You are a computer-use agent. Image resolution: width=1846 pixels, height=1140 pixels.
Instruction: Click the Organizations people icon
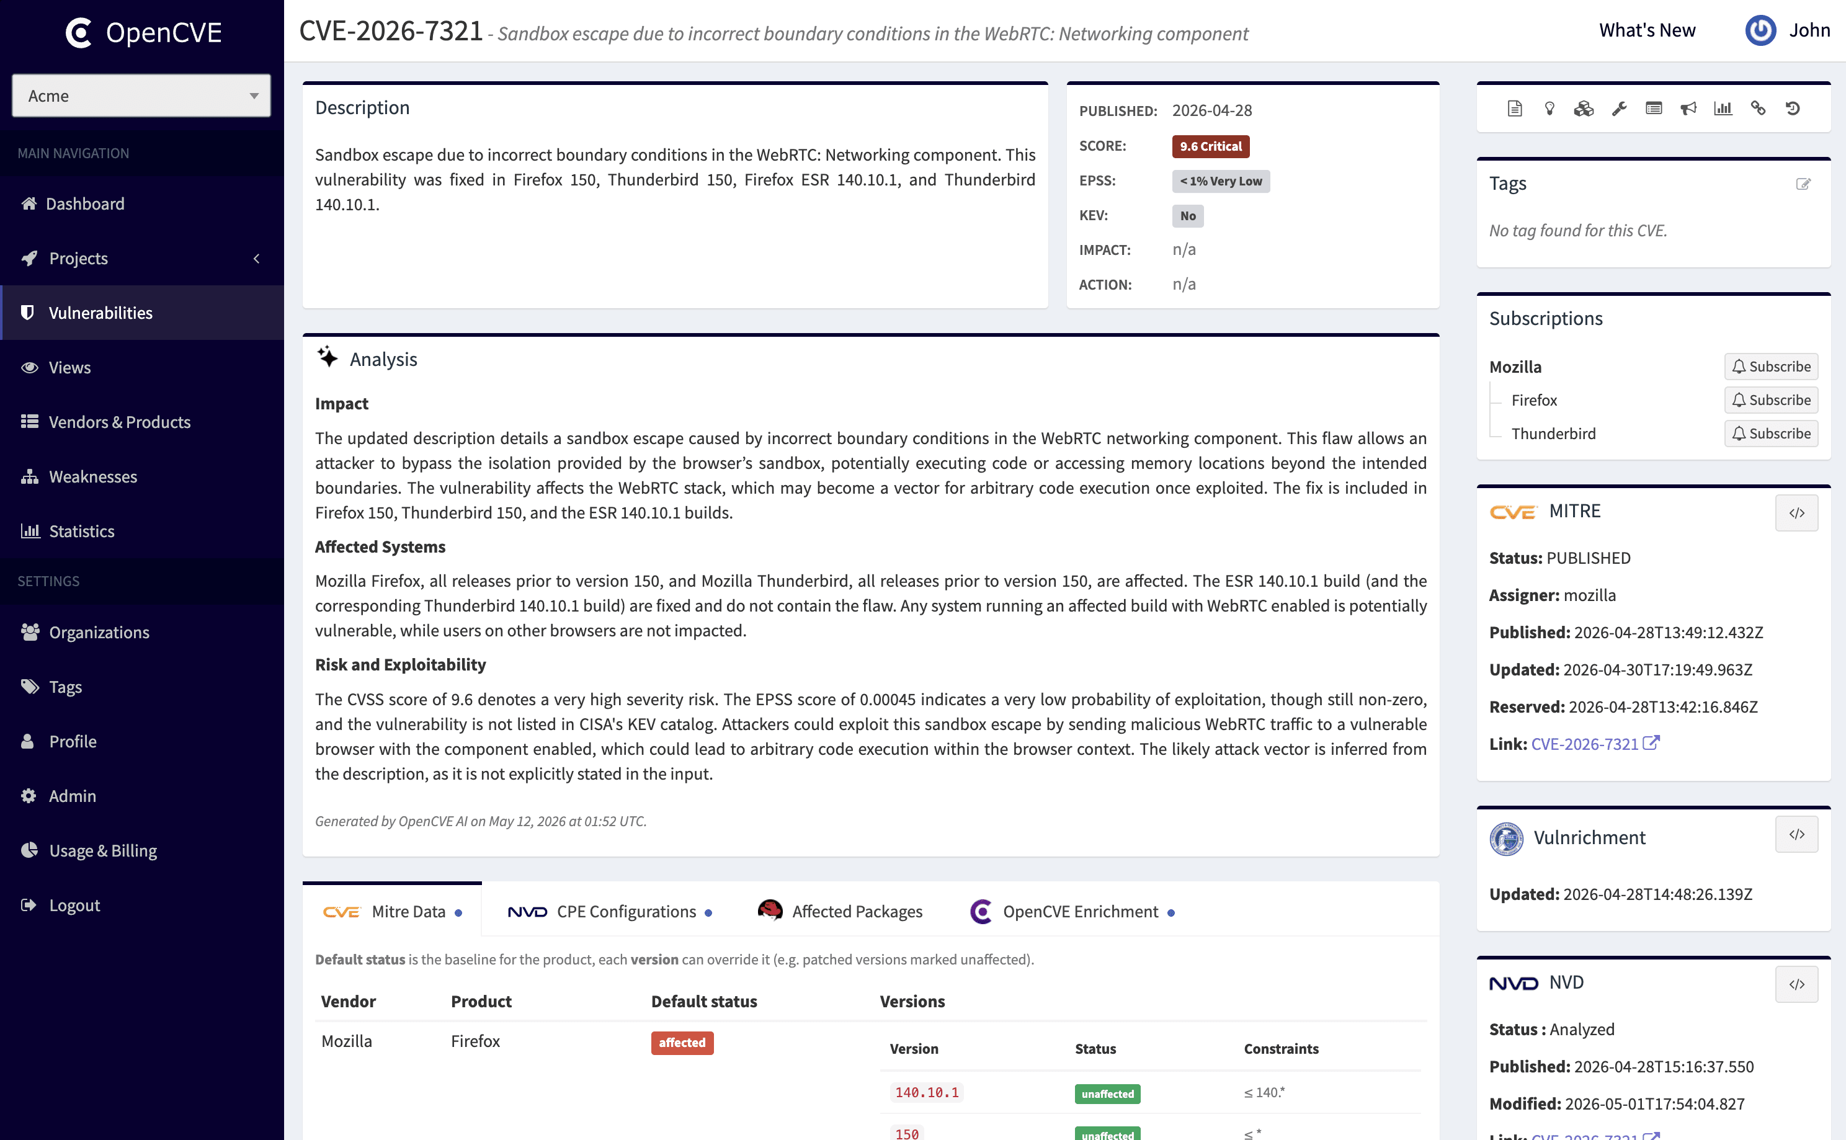[29, 632]
